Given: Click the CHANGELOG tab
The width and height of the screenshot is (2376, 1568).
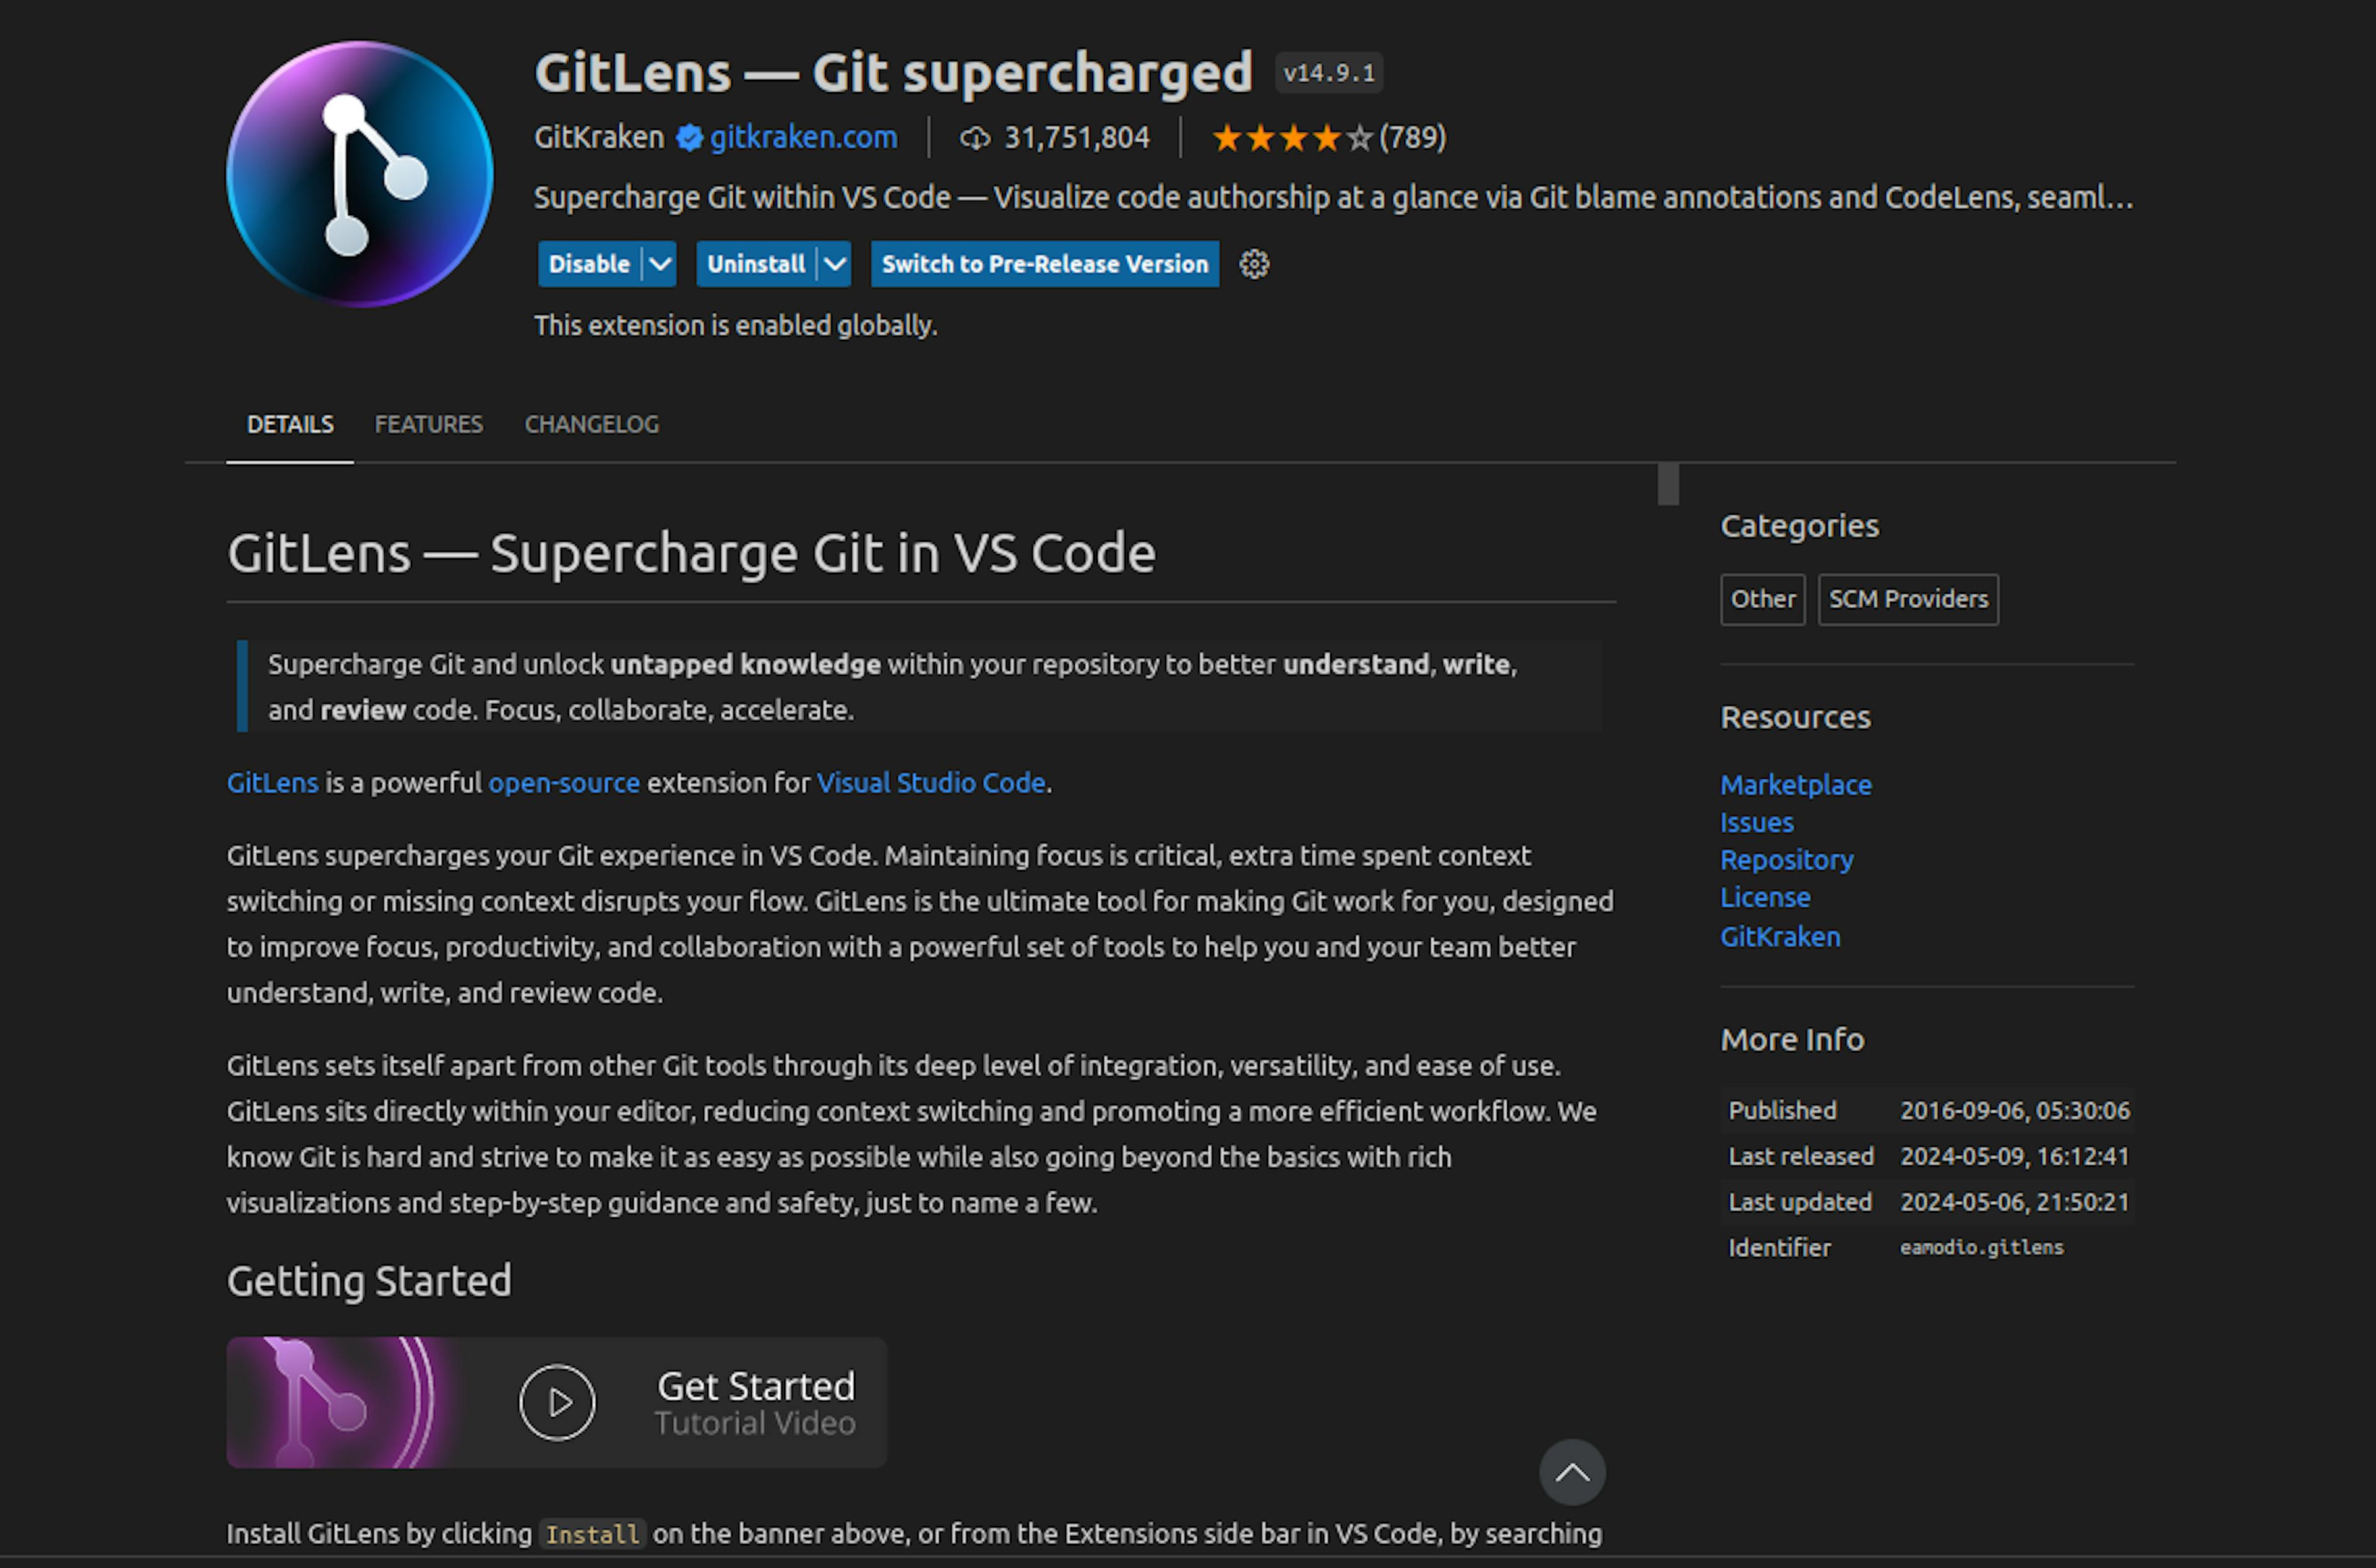Looking at the screenshot, I should [x=592, y=424].
